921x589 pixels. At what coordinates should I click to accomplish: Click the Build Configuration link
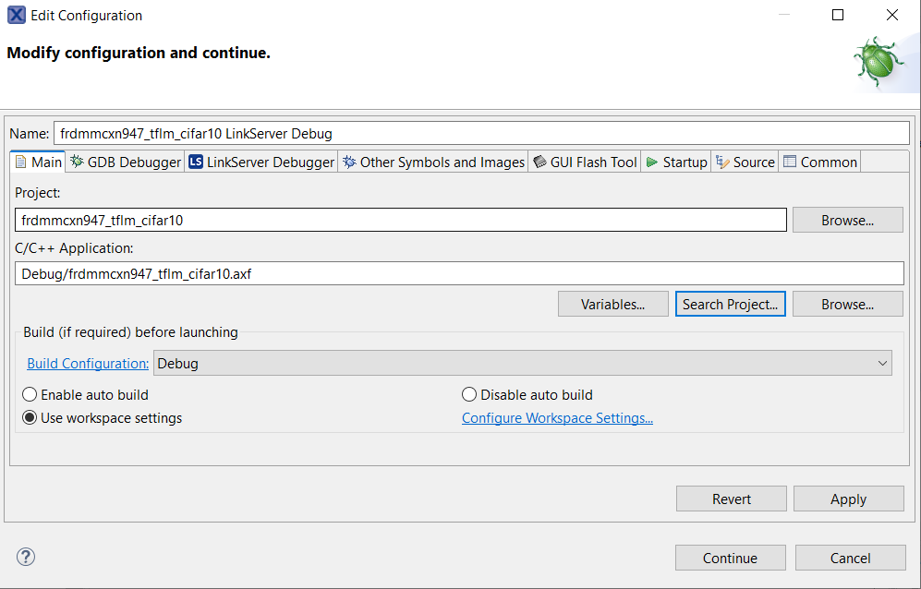click(x=88, y=364)
